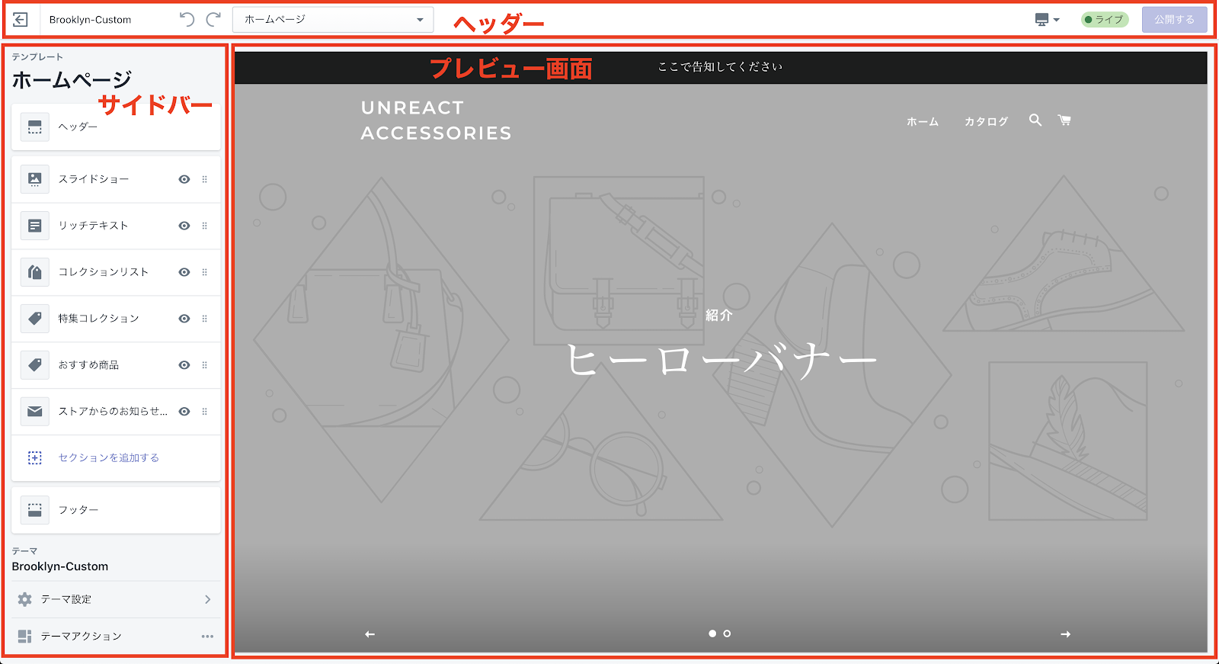
Task: Click the undo arrow icon
Action: (187, 20)
